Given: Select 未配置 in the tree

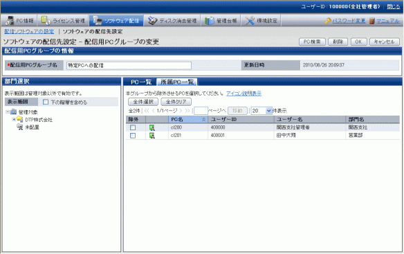Looking at the screenshot, I should tap(32, 127).
